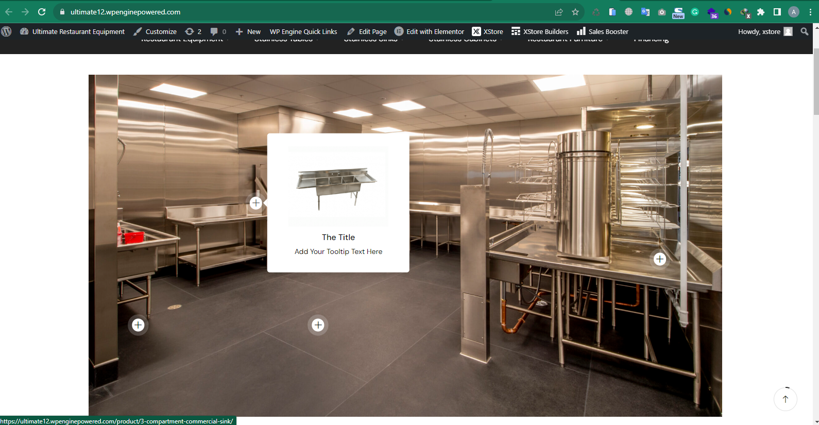The image size is (819, 425).
Task: Open the comments bubble showing 0
Action: (218, 31)
